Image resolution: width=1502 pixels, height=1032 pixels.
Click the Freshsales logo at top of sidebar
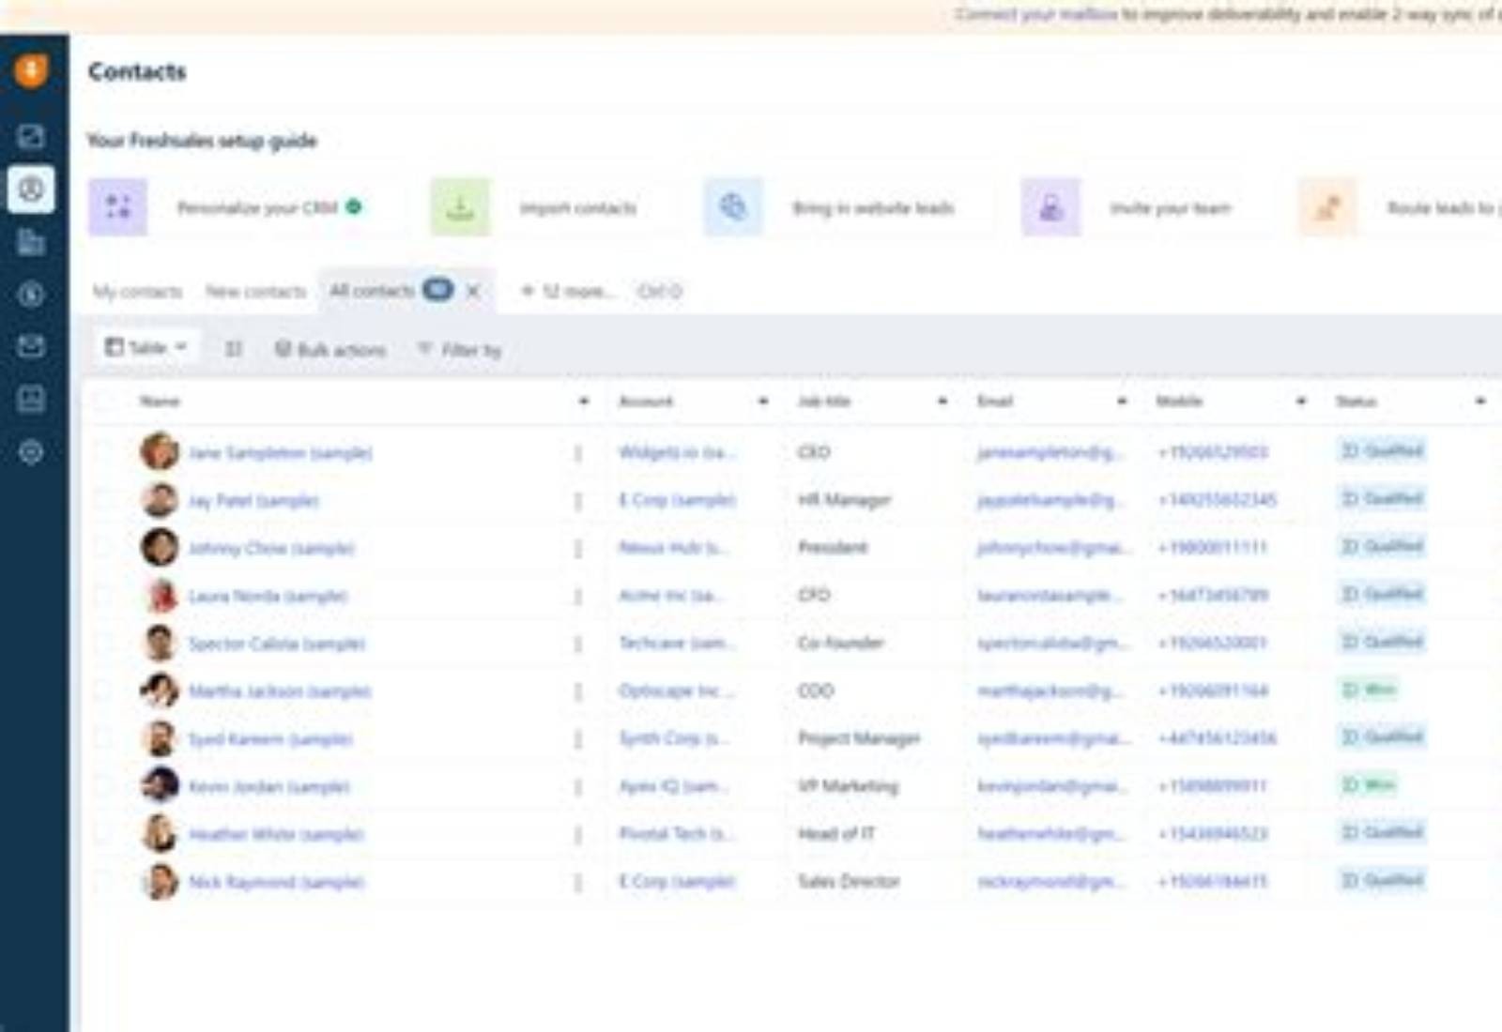pyautogui.click(x=31, y=70)
